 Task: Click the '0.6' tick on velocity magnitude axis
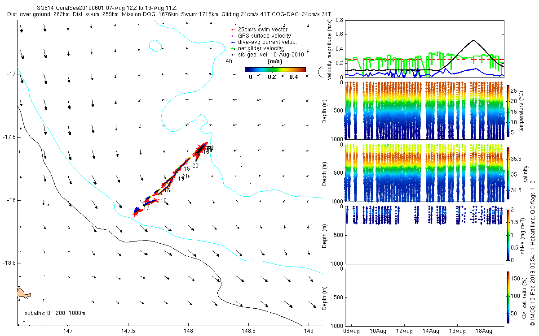tap(340, 34)
